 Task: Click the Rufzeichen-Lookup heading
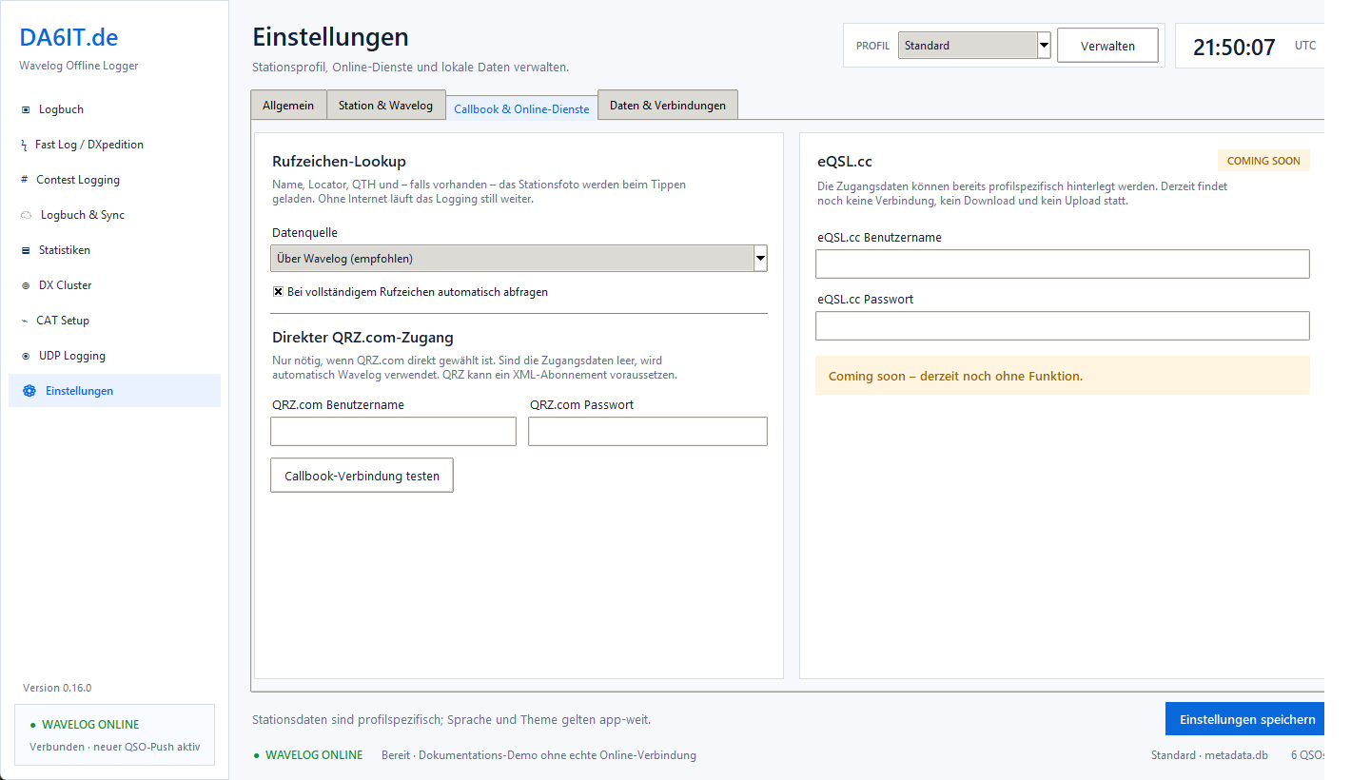pyautogui.click(x=339, y=162)
